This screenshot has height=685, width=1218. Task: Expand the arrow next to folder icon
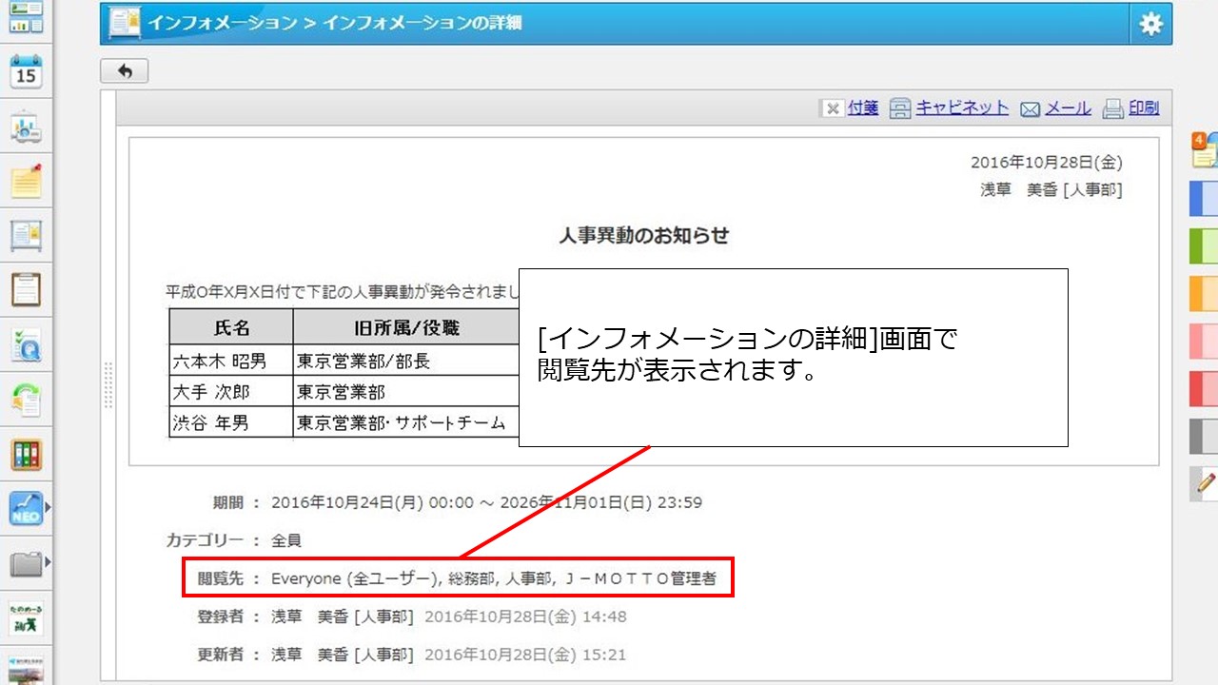point(48,564)
